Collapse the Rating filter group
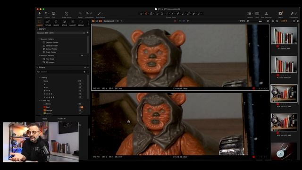Screen dimensions: 302x170 pyautogui.click(x=40, y=77)
